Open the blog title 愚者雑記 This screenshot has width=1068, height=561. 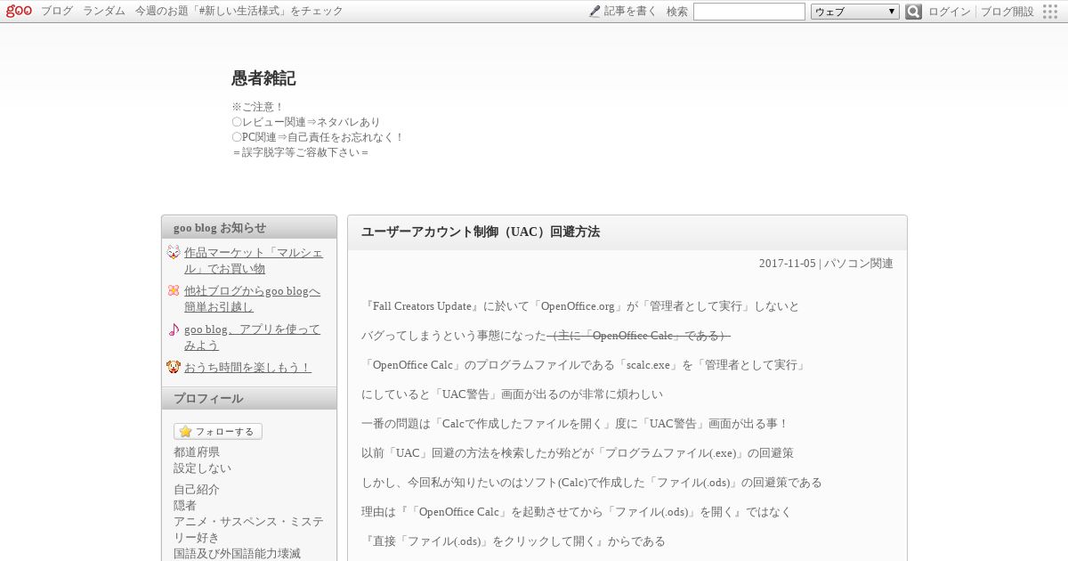coord(263,78)
